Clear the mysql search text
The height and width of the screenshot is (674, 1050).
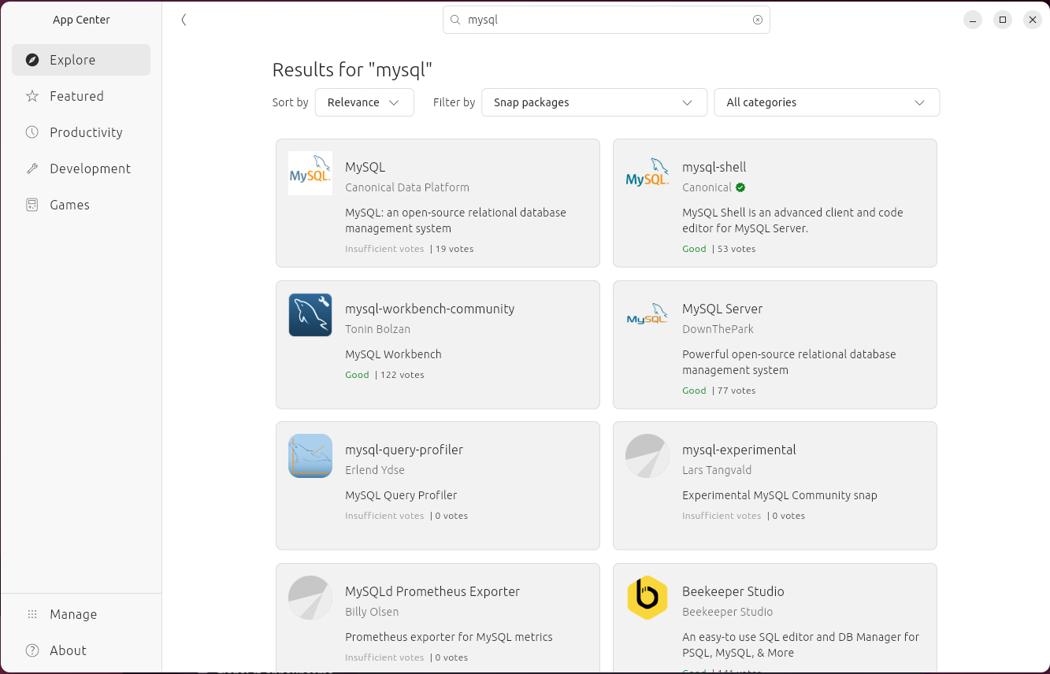point(758,20)
